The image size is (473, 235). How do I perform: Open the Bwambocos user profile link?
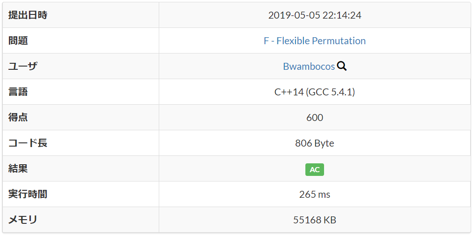tap(309, 67)
